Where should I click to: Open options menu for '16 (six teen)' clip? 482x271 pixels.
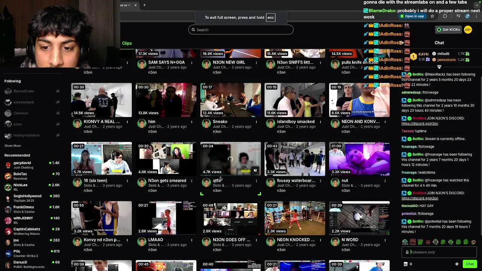point(127,181)
